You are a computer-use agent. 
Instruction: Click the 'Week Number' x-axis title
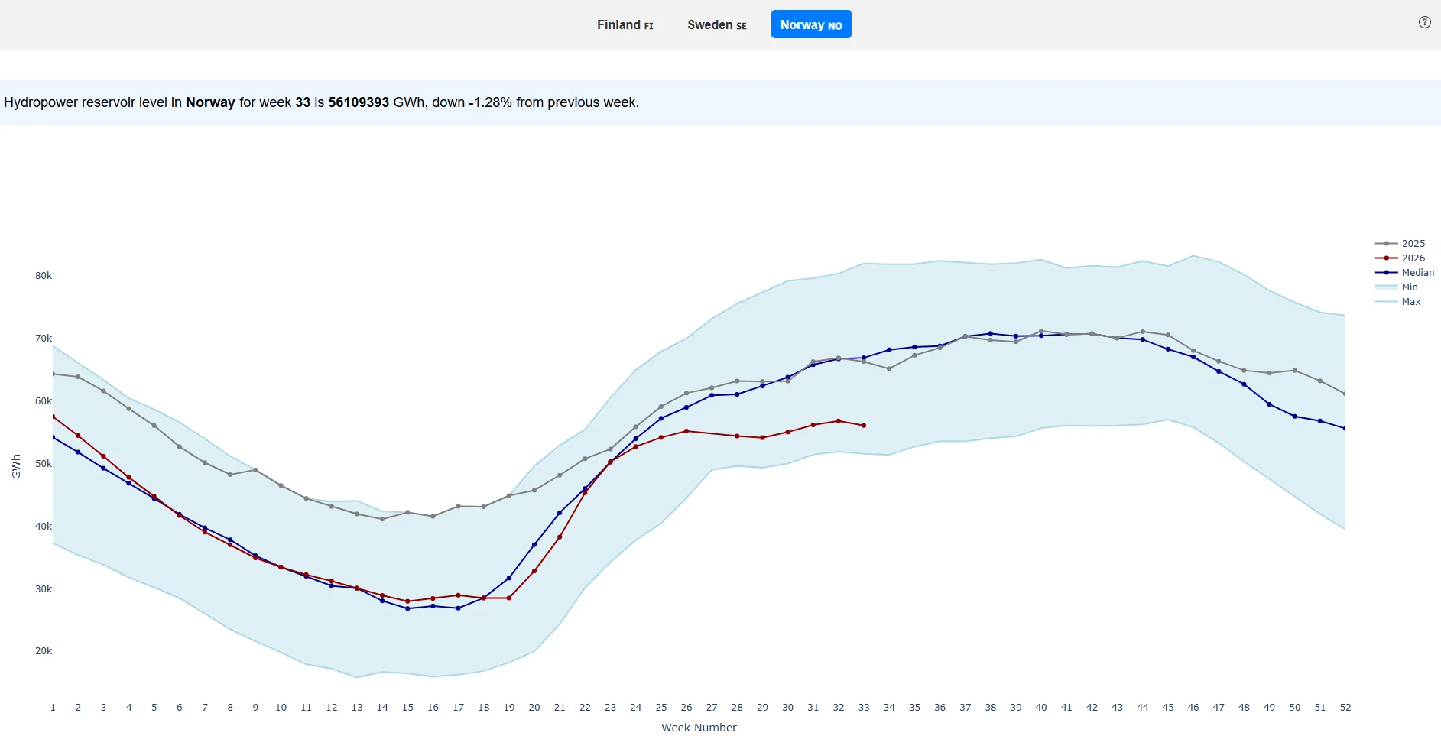(x=699, y=728)
